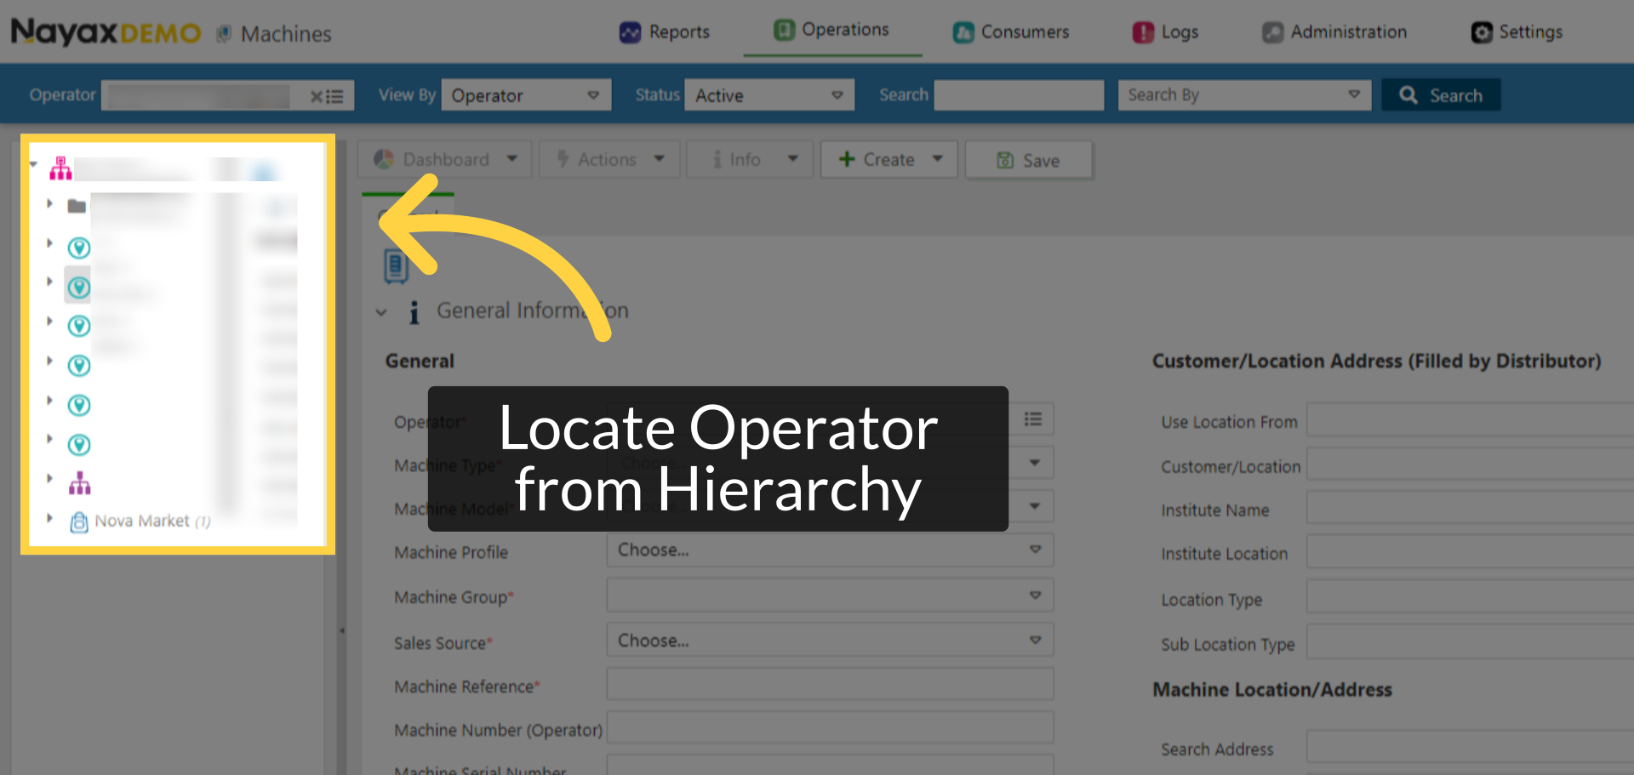
Task: Select the folder icon in the hierarchy tree
Action: click(77, 206)
